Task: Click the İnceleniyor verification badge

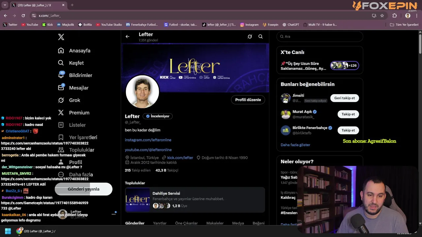Action: tap(158, 116)
